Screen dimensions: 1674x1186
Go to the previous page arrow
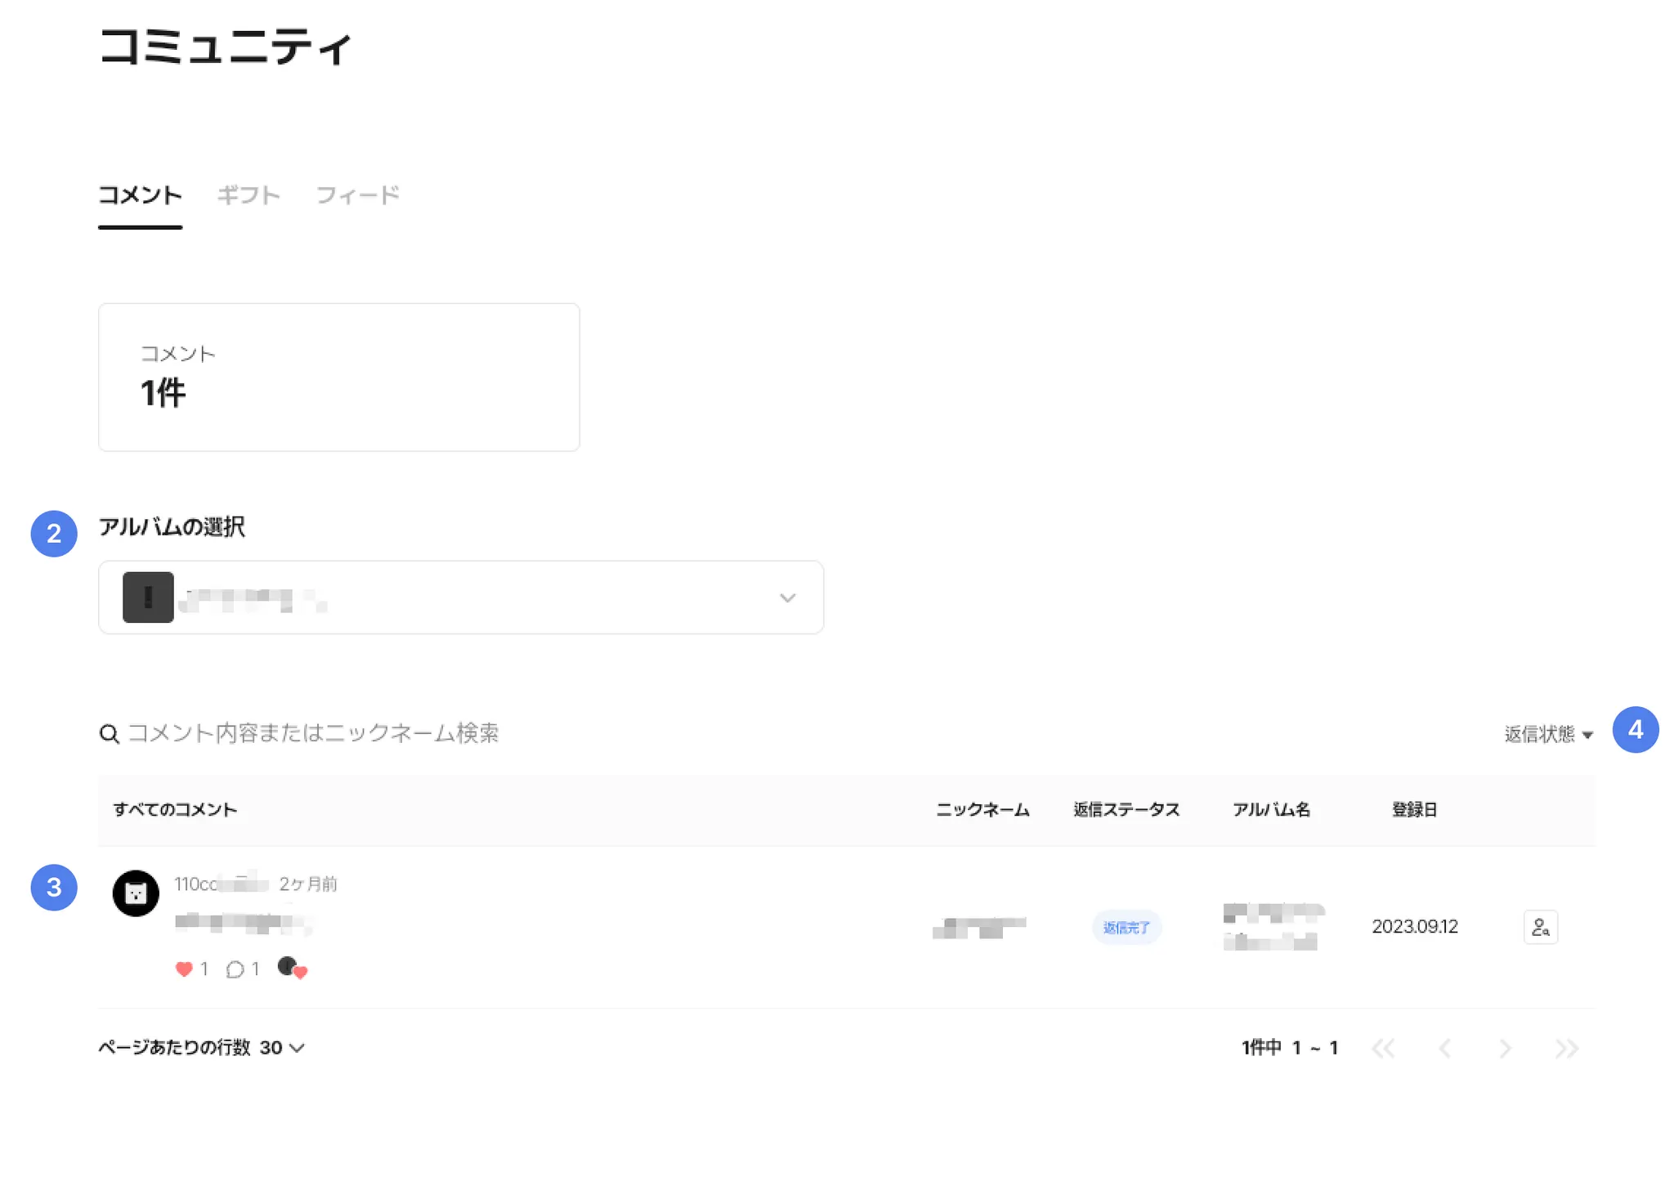tap(1444, 1048)
